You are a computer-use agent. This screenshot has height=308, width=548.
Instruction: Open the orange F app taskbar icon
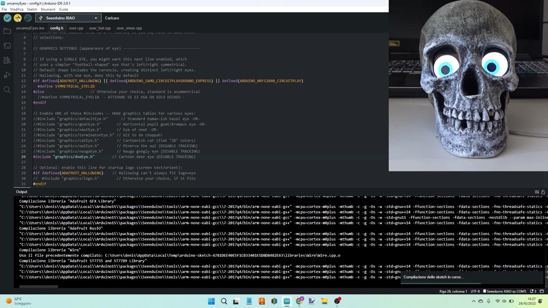point(261,301)
